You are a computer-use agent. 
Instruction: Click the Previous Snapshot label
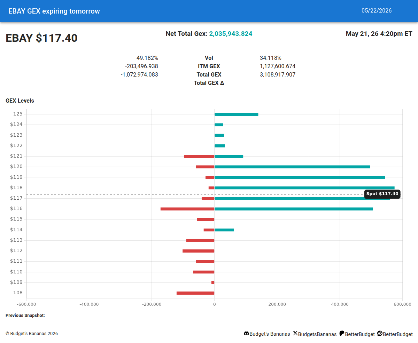click(x=25, y=316)
